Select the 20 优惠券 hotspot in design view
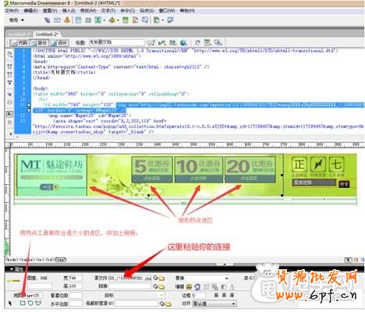 click(x=250, y=169)
